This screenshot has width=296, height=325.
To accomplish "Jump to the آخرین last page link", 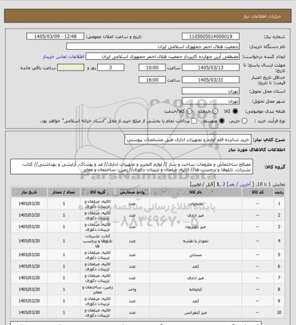I will click(245, 185).
